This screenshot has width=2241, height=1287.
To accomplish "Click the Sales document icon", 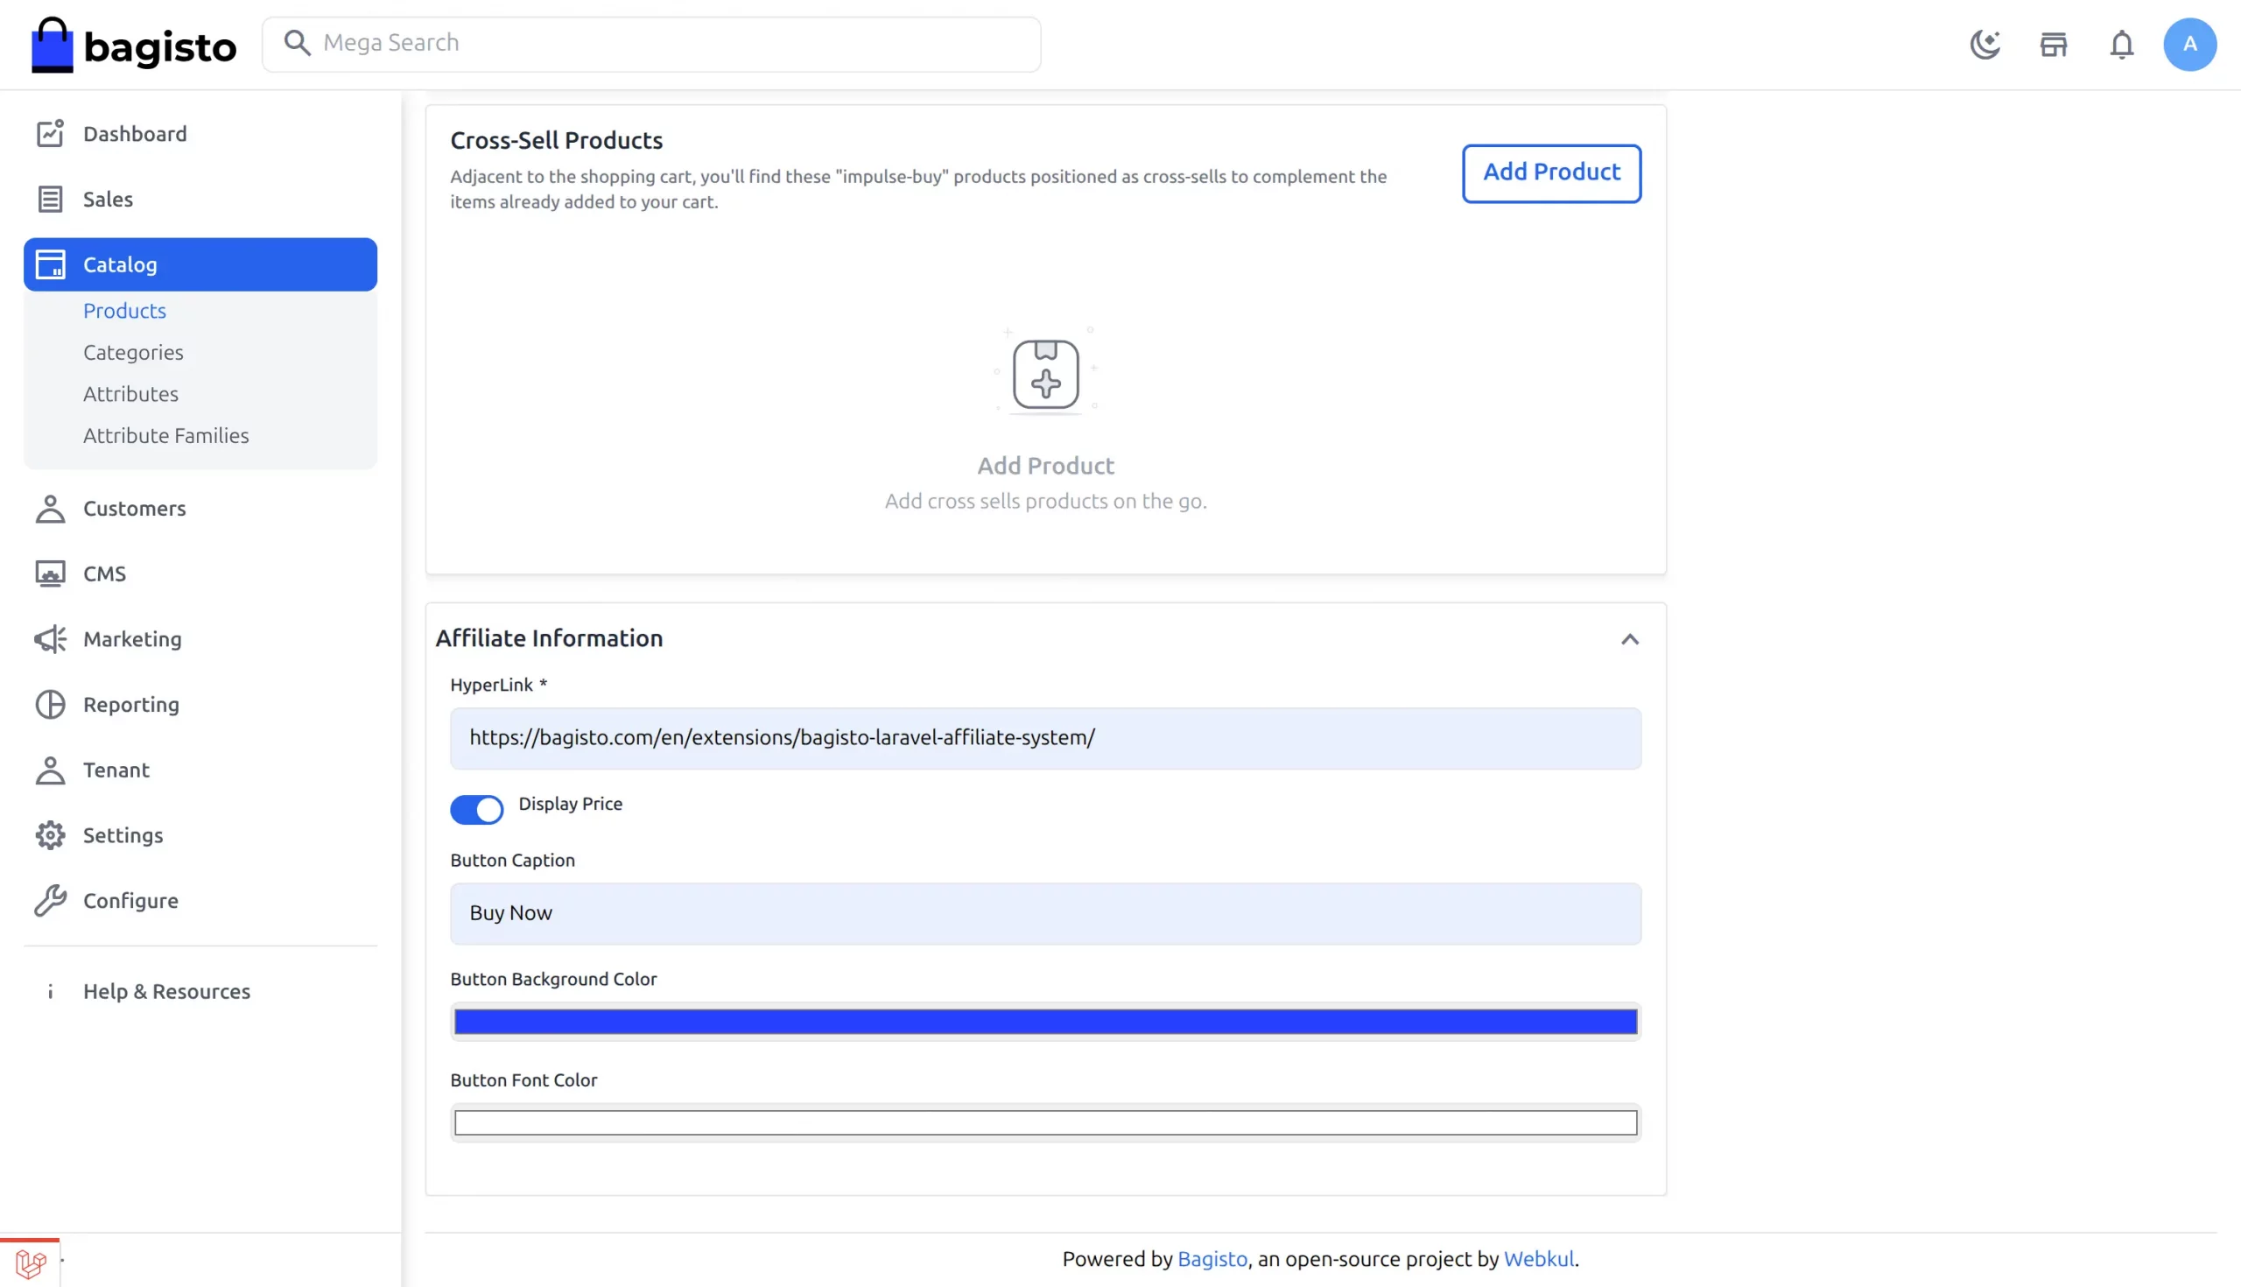I will tap(51, 199).
